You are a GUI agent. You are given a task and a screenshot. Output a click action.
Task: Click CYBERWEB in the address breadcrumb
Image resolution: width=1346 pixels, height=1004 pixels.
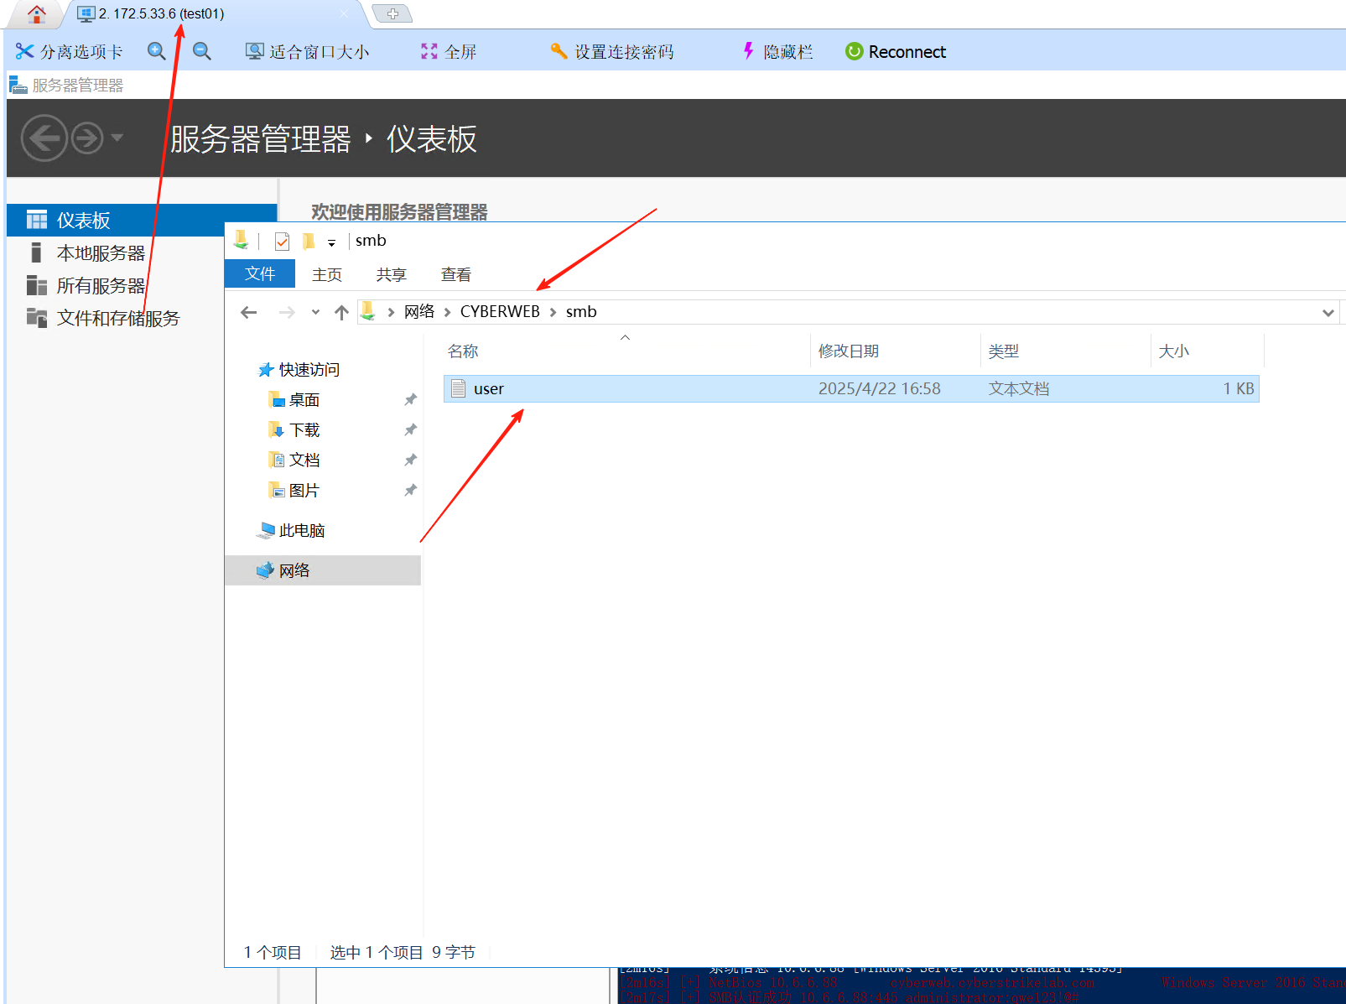point(500,311)
